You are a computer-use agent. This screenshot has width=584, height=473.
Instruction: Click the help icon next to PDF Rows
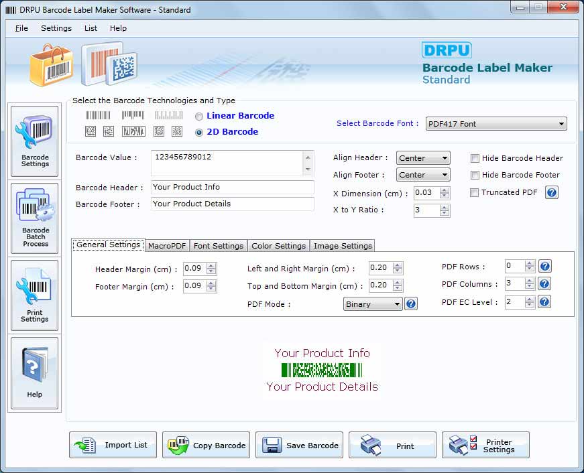(544, 266)
